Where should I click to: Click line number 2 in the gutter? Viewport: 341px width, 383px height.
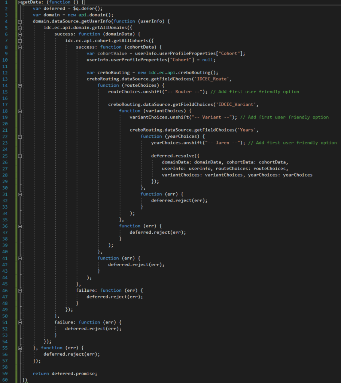(x=6, y=9)
